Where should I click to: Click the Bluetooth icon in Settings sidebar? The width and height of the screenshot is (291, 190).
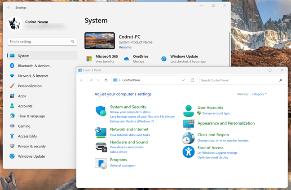pos(12,65)
